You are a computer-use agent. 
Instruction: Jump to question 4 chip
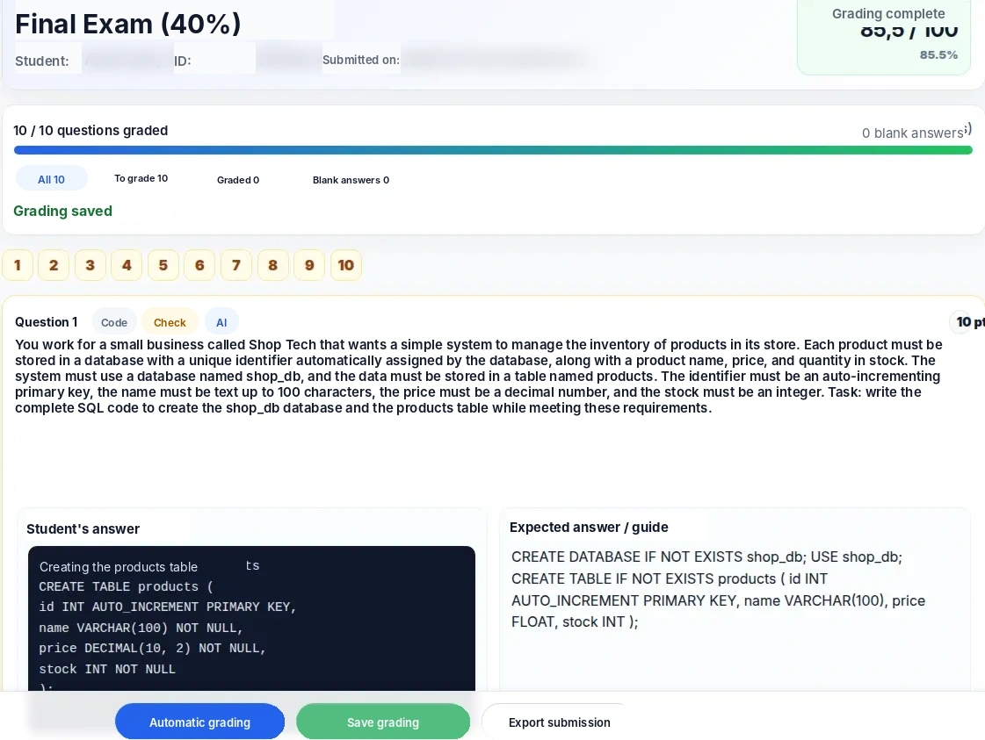tap(127, 265)
